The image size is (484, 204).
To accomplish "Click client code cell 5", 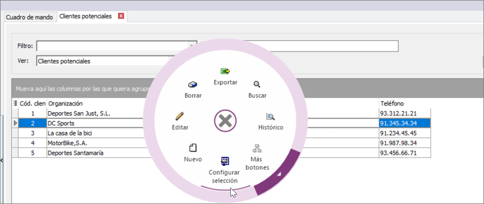I will (x=33, y=153).
